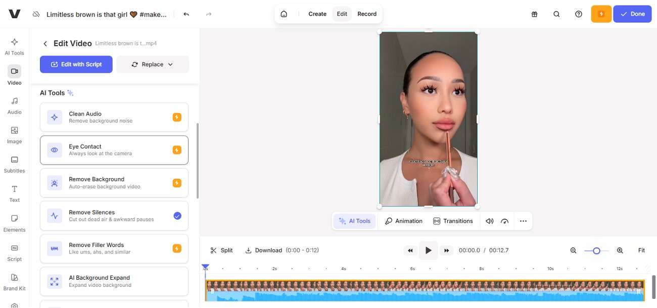Click the project title text field
The height and width of the screenshot is (308, 657).
click(107, 14)
